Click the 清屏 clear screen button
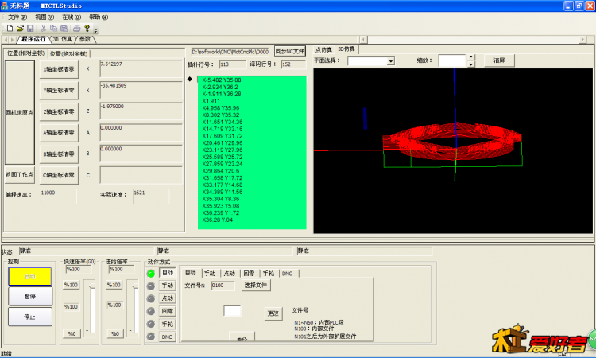The height and width of the screenshot is (358, 596). [x=499, y=60]
